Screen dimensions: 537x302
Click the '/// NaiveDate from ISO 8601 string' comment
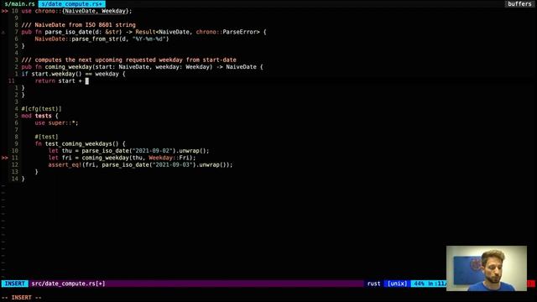coord(78,25)
